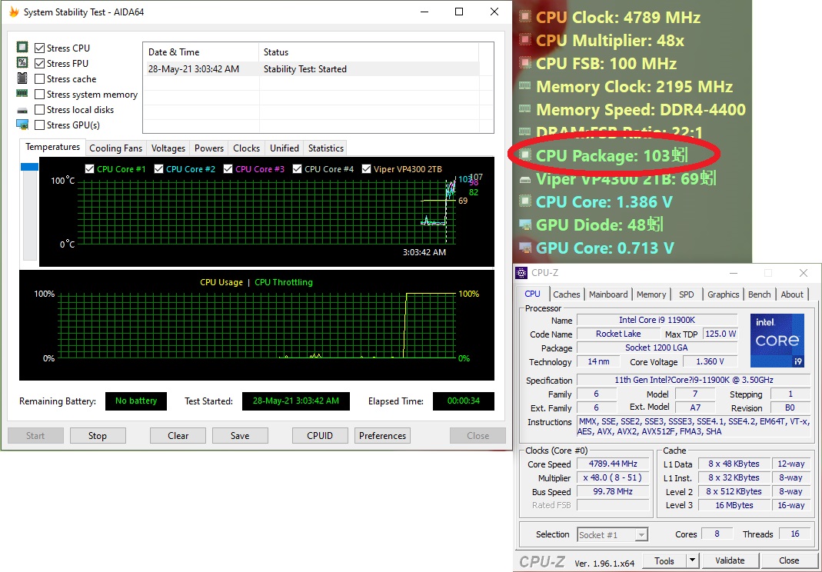
Task: Toggle CPU Core #4 graph checkbox
Action: pyautogui.click(x=298, y=169)
